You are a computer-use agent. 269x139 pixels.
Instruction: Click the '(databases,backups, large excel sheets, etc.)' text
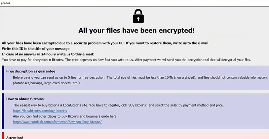coord(46,83)
